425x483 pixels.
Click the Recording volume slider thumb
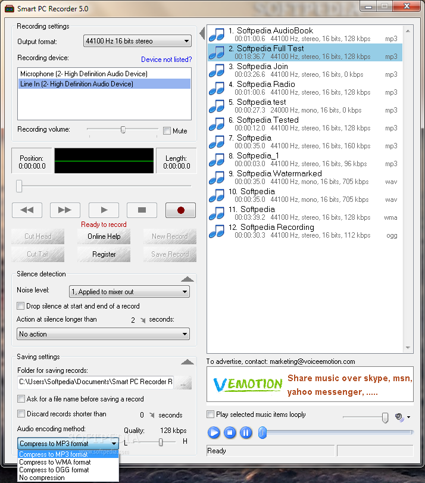(123, 130)
